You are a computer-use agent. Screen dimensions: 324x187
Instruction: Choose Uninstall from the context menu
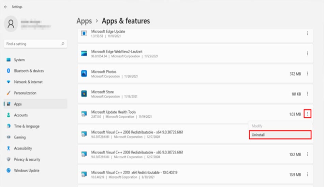[280, 135]
